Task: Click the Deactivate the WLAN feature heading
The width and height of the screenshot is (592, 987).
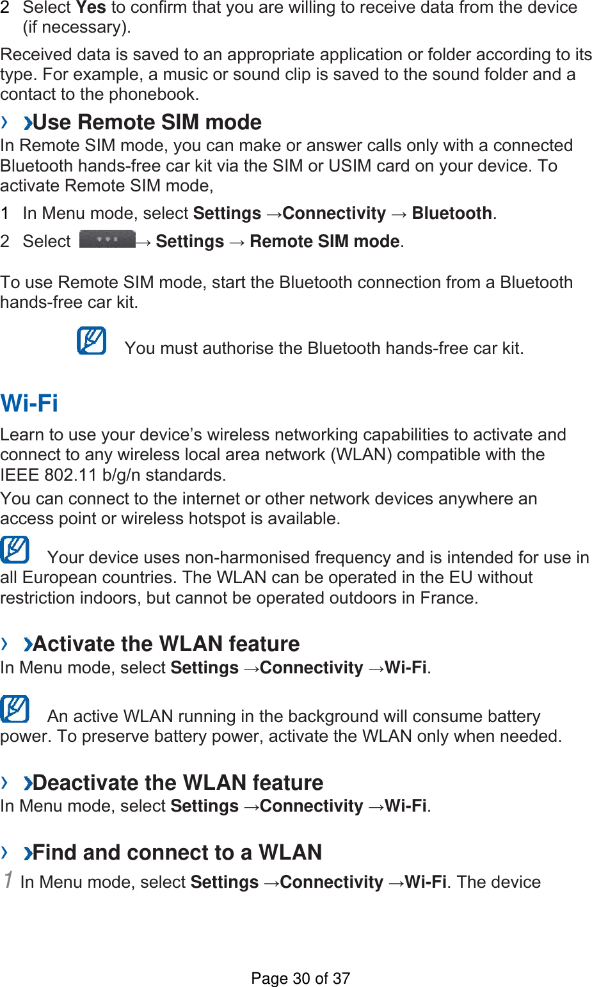Action: (x=178, y=783)
